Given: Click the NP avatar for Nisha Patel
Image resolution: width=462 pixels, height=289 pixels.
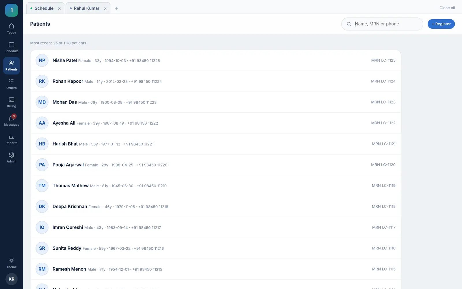Looking at the screenshot, I should coord(42,60).
